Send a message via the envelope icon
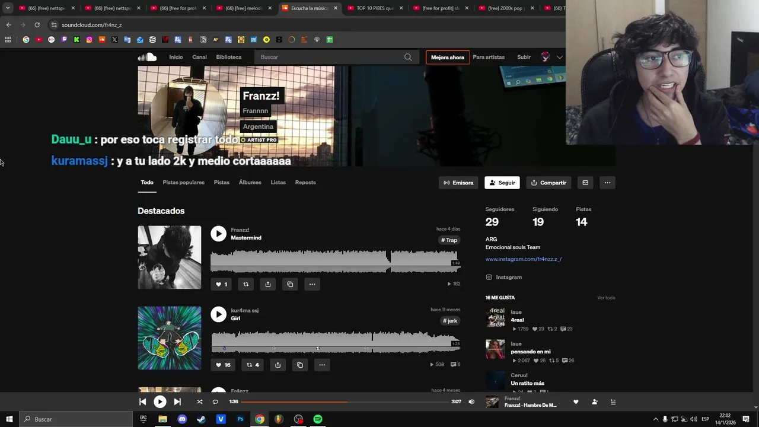This screenshot has height=427, width=759. tap(585, 183)
